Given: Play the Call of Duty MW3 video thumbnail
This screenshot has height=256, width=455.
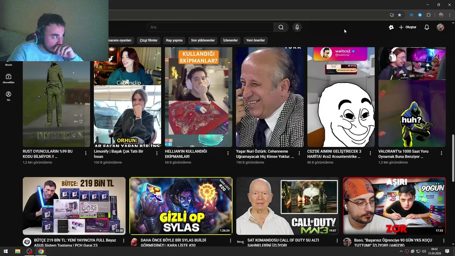Looking at the screenshot, I should (288, 206).
